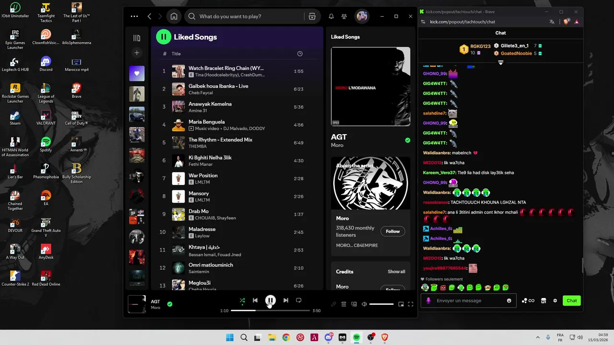Go back in Spotify navigation
Screen dimensions: 614x345
pos(150,16)
